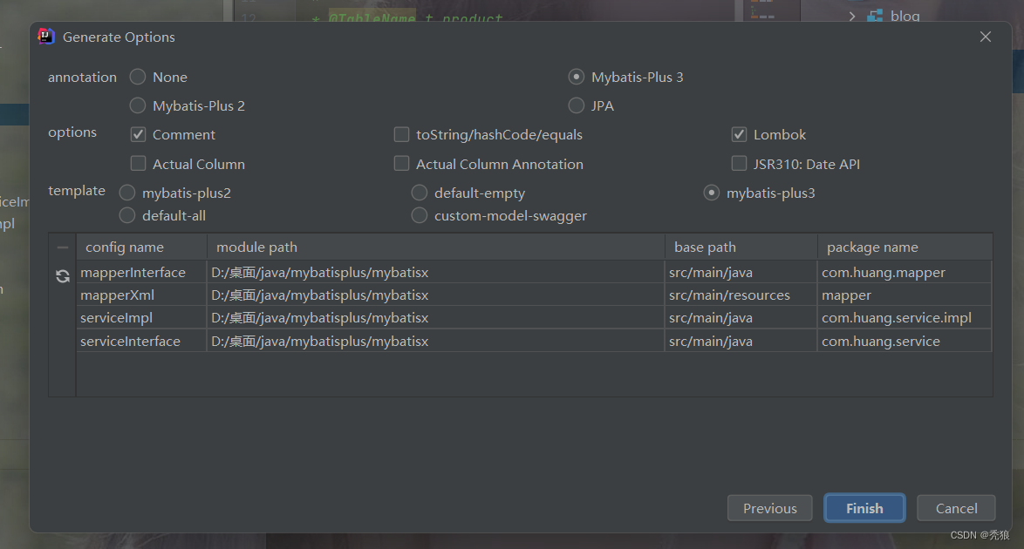The image size is (1024, 549).
Task: Enable toString/hashCode/equals checkbox
Action: point(401,134)
